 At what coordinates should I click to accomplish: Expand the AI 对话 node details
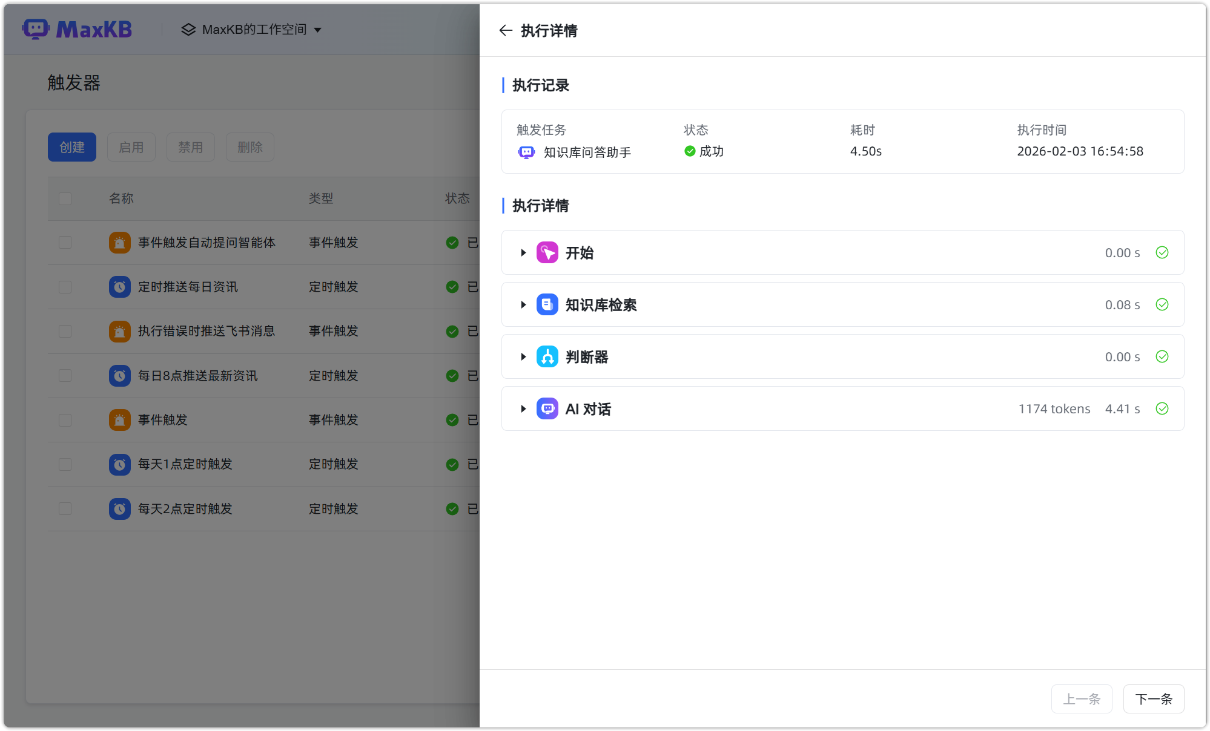523,408
